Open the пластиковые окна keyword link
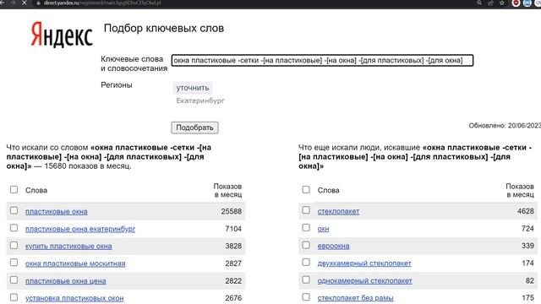This screenshot has width=541, height=304. 57,211
